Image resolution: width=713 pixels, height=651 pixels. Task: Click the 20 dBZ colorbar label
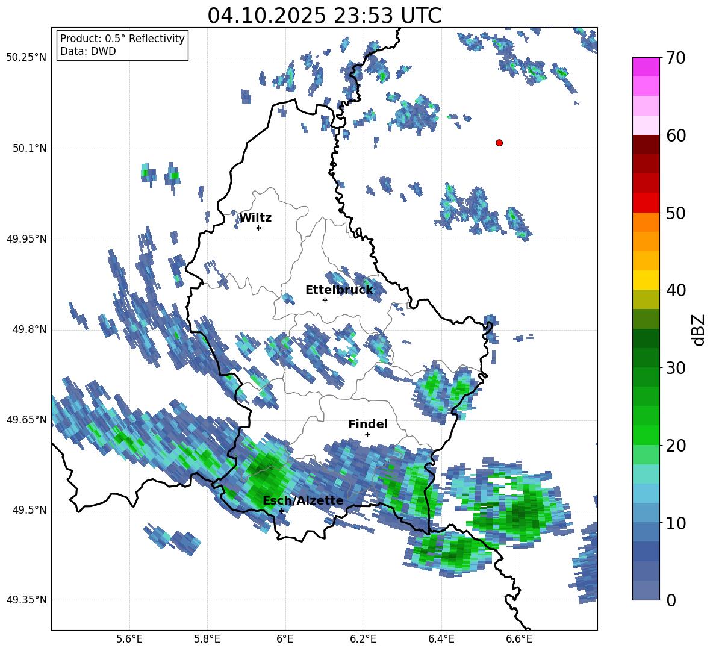click(x=676, y=446)
